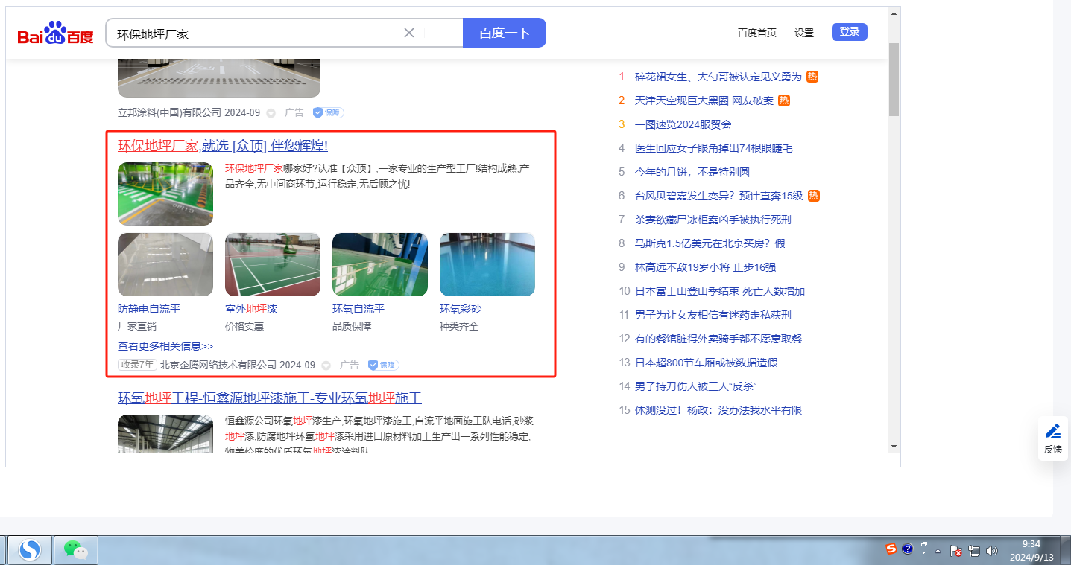1071x565 pixels.
Task: Click the 百度一下 search button
Action: (505, 33)
